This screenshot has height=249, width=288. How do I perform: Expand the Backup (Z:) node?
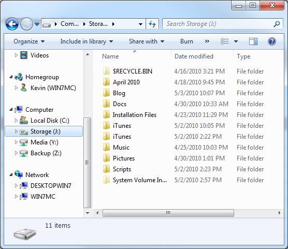[16, 153]
